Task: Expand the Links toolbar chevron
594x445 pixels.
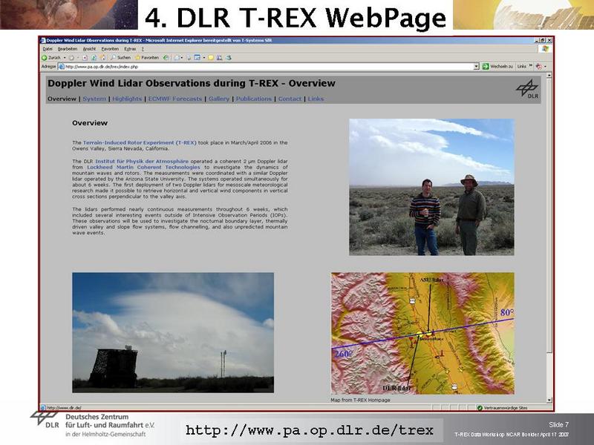Action: [x=531, y=65]
